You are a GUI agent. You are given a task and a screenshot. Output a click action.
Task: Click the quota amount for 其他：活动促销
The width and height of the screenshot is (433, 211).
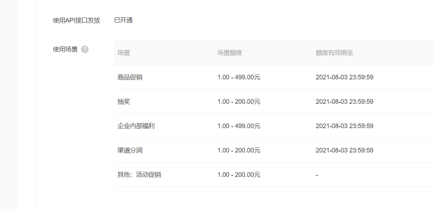pos(239,175)
